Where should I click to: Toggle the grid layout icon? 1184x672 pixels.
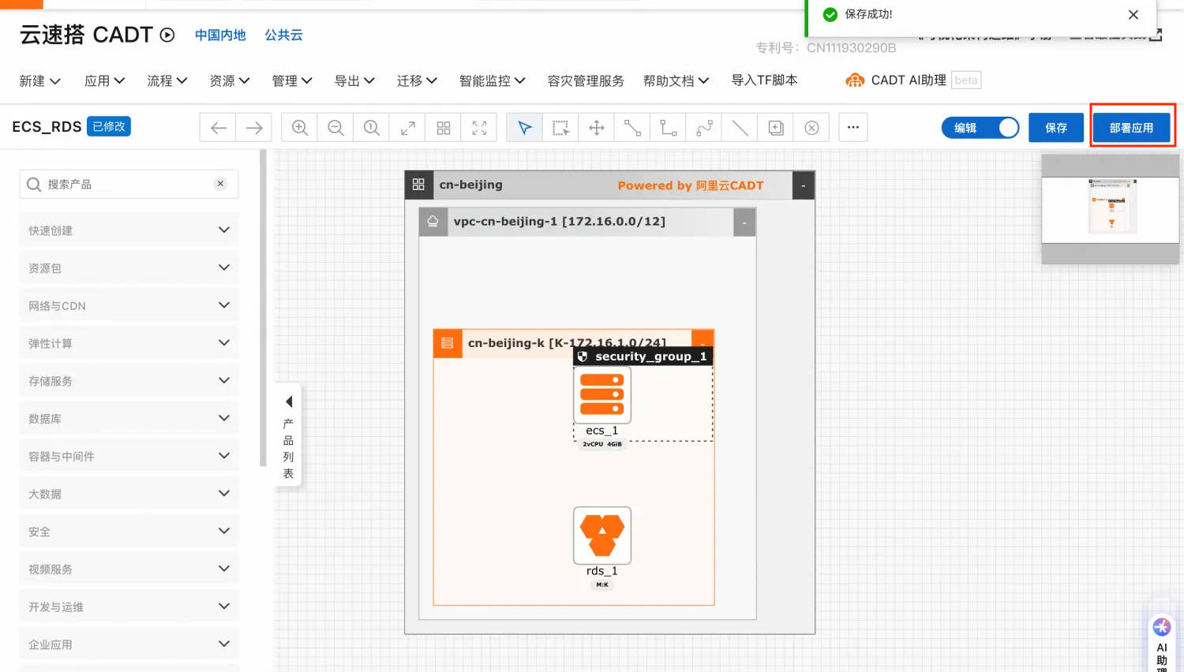pos(444,128)
